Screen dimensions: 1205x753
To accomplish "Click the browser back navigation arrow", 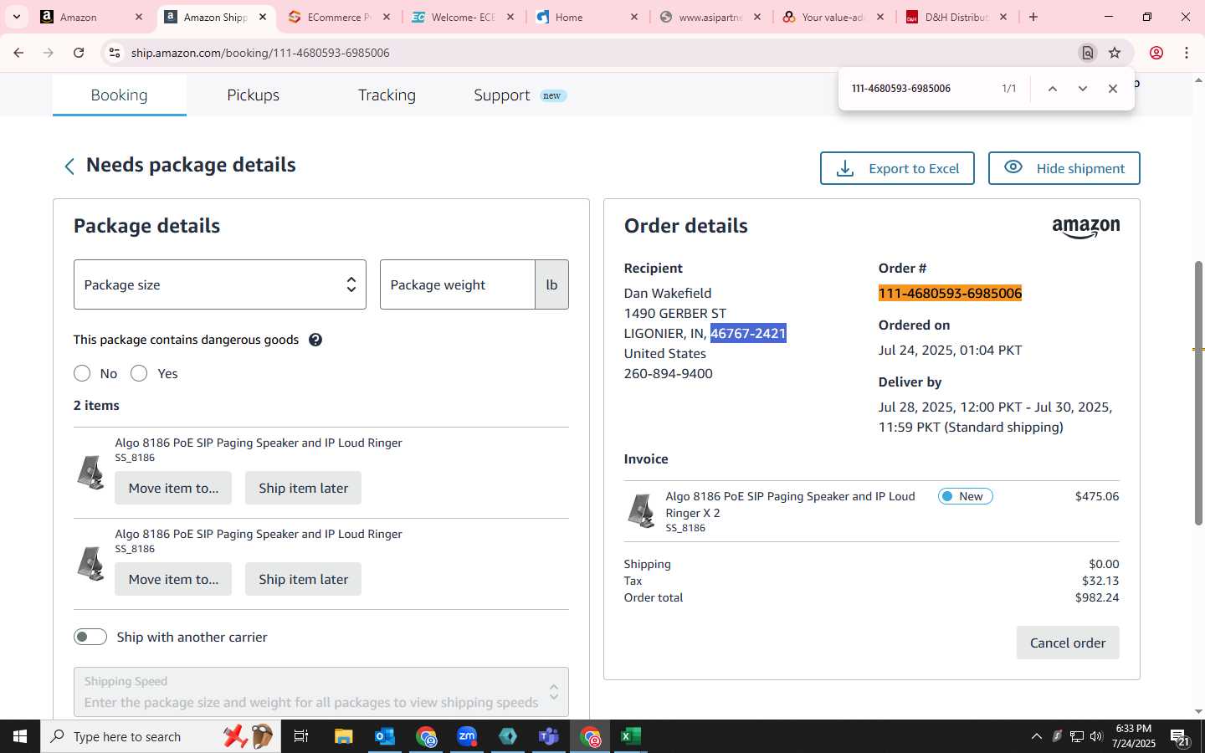I will coord(18,53).
